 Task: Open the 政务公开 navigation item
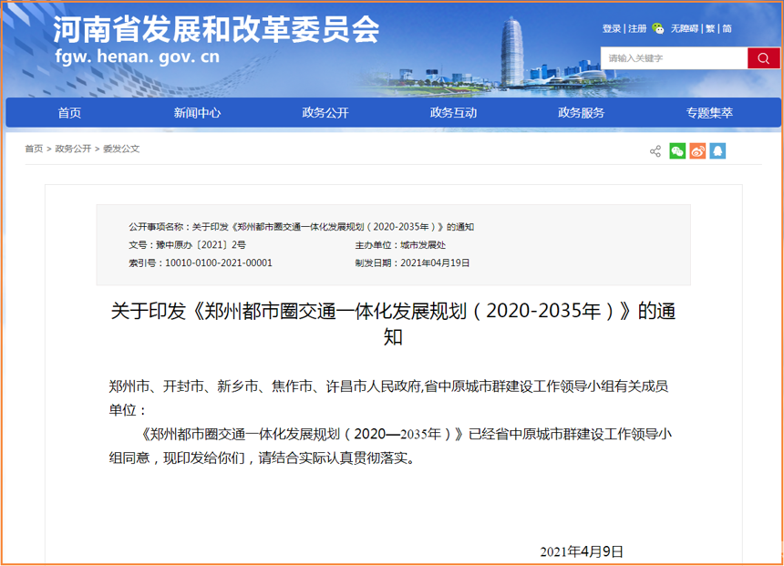tap(325, 112)
